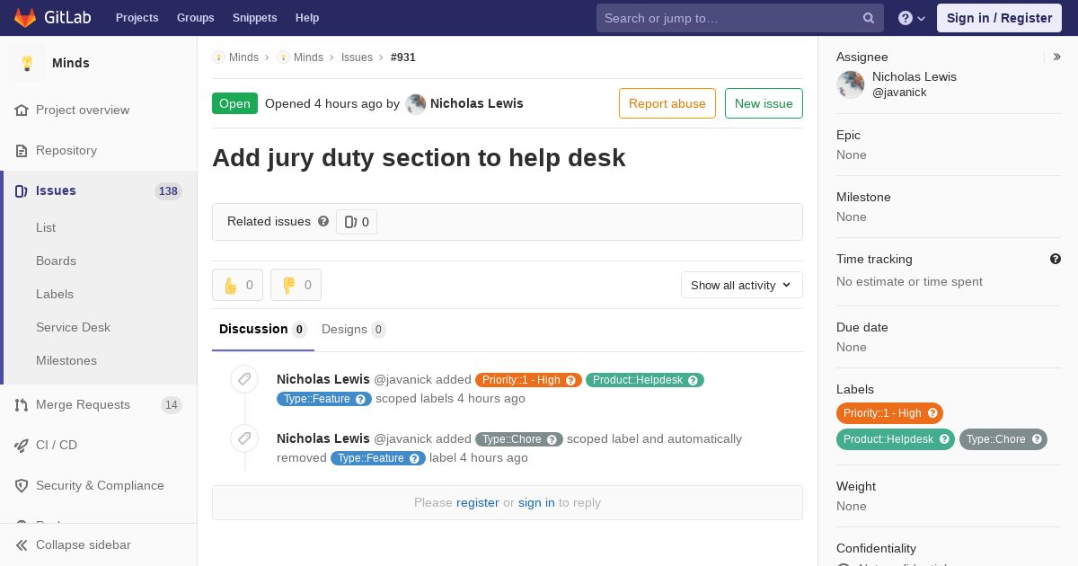Click the Open status badge
Image resolution: width=1078 pixels, height=566 pixels.
pos(234,103)
